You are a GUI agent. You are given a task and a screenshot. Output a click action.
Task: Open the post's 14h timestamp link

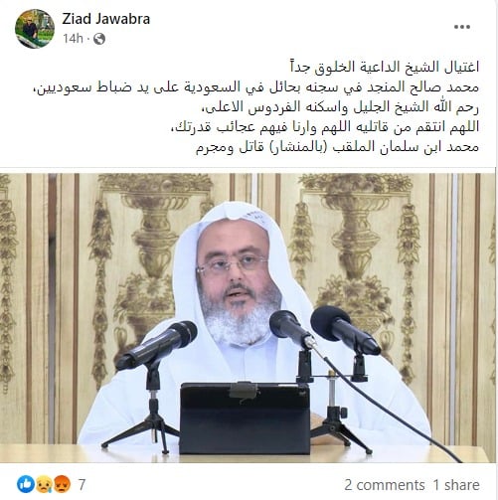pos(73,39)
